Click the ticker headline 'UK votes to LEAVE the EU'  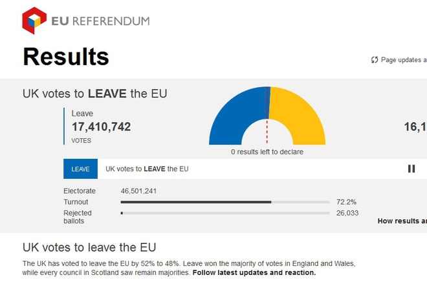coord(147,168)
